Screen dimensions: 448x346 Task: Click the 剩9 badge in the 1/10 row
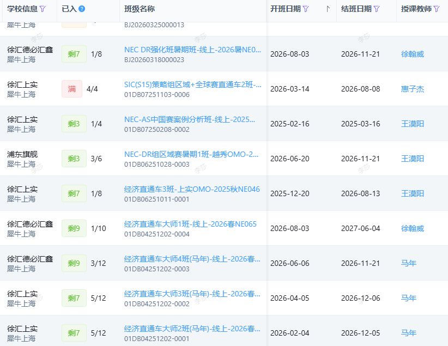click(x=74, y=228)
